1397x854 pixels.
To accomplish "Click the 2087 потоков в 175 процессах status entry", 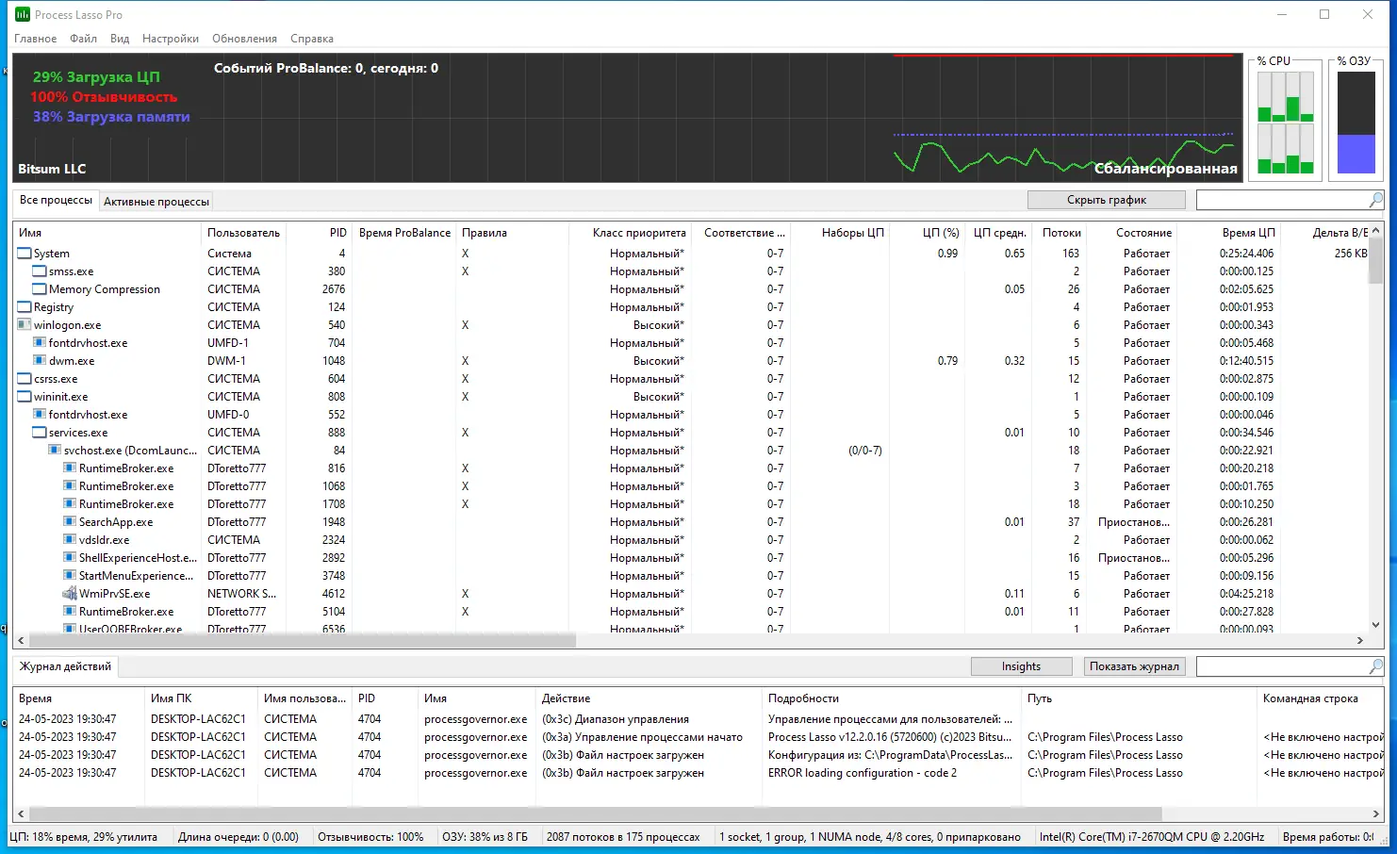I will (x=623, y=837).
